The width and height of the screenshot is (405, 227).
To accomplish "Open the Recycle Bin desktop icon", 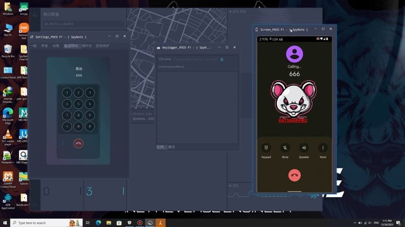I will tap(8, 50).
